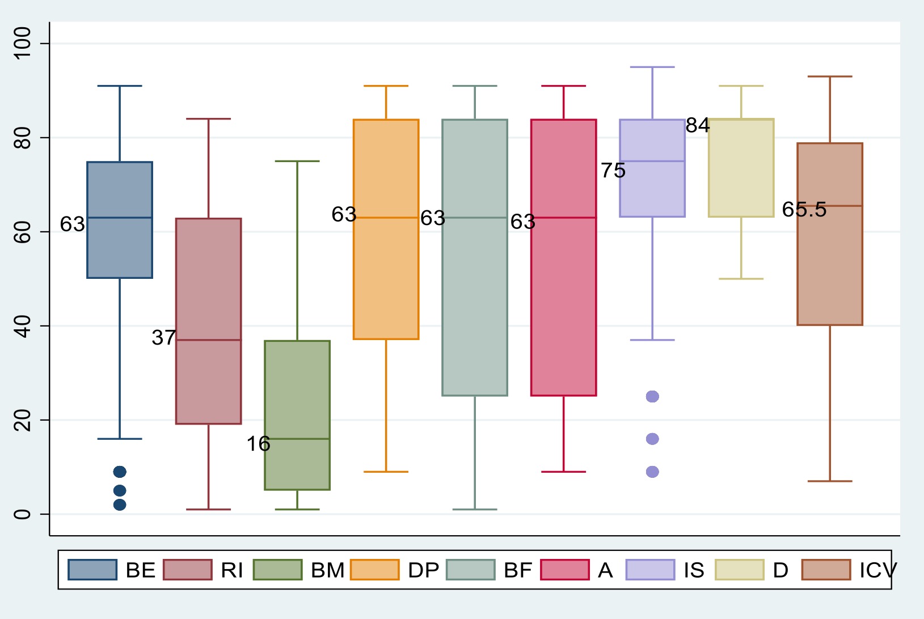Click the crimson A legend swatch
This screenshot has height=619, width=924.
(565, 570)
